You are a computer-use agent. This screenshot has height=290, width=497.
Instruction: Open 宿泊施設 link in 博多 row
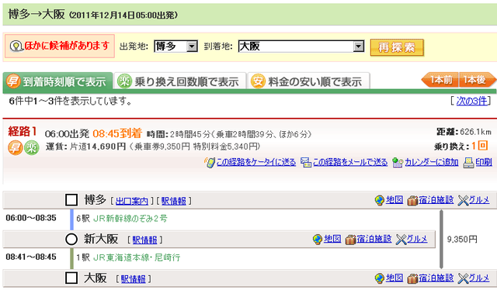[436, 200]
